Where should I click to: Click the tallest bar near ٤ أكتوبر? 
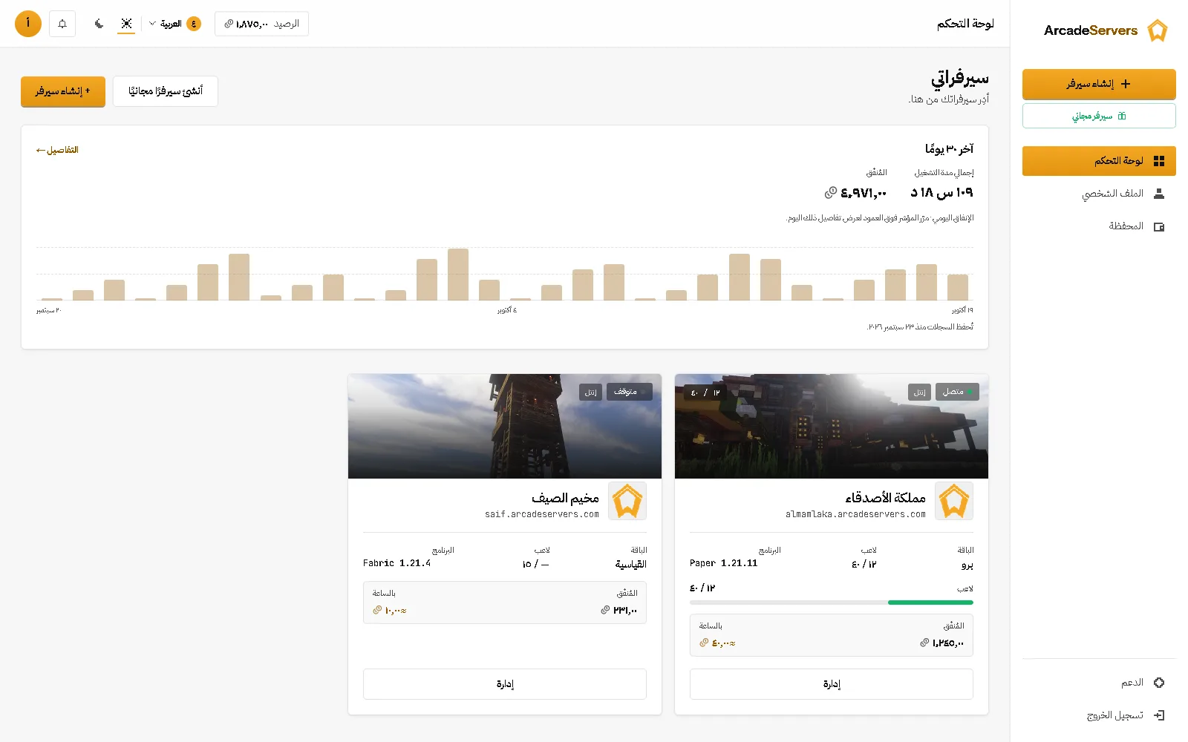458,275
